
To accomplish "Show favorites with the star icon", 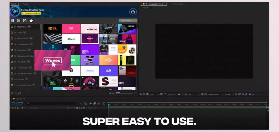I will pyautogui.click(x=31, y=21).
